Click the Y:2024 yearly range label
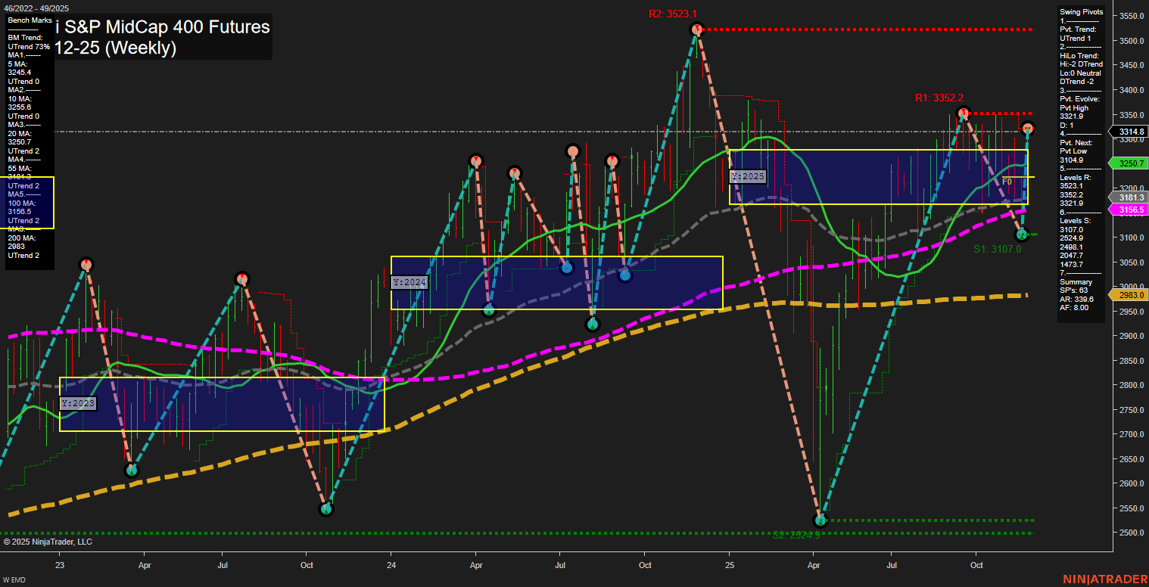Screen dimensions: 1149x587 click(x=409, y=282)
